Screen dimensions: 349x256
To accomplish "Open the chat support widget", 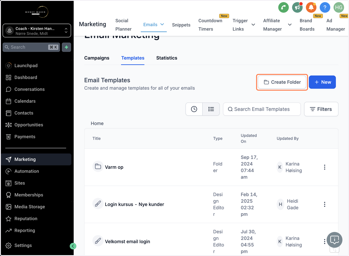I will pos(335,240).
